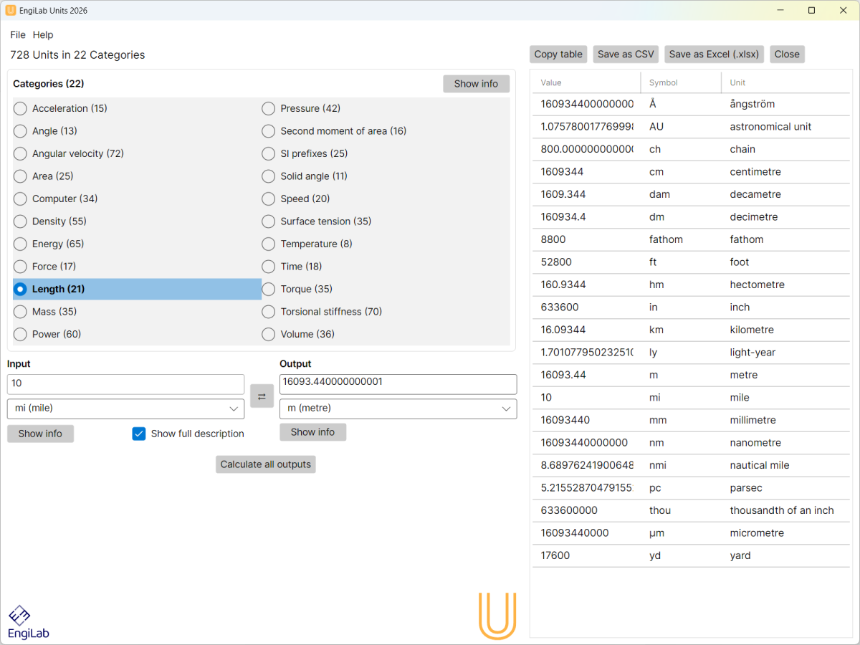Image resolution: width=860 pixels, height=645 pixels.
Task: Select the Temperature (8) category
Action: (269, 244)
